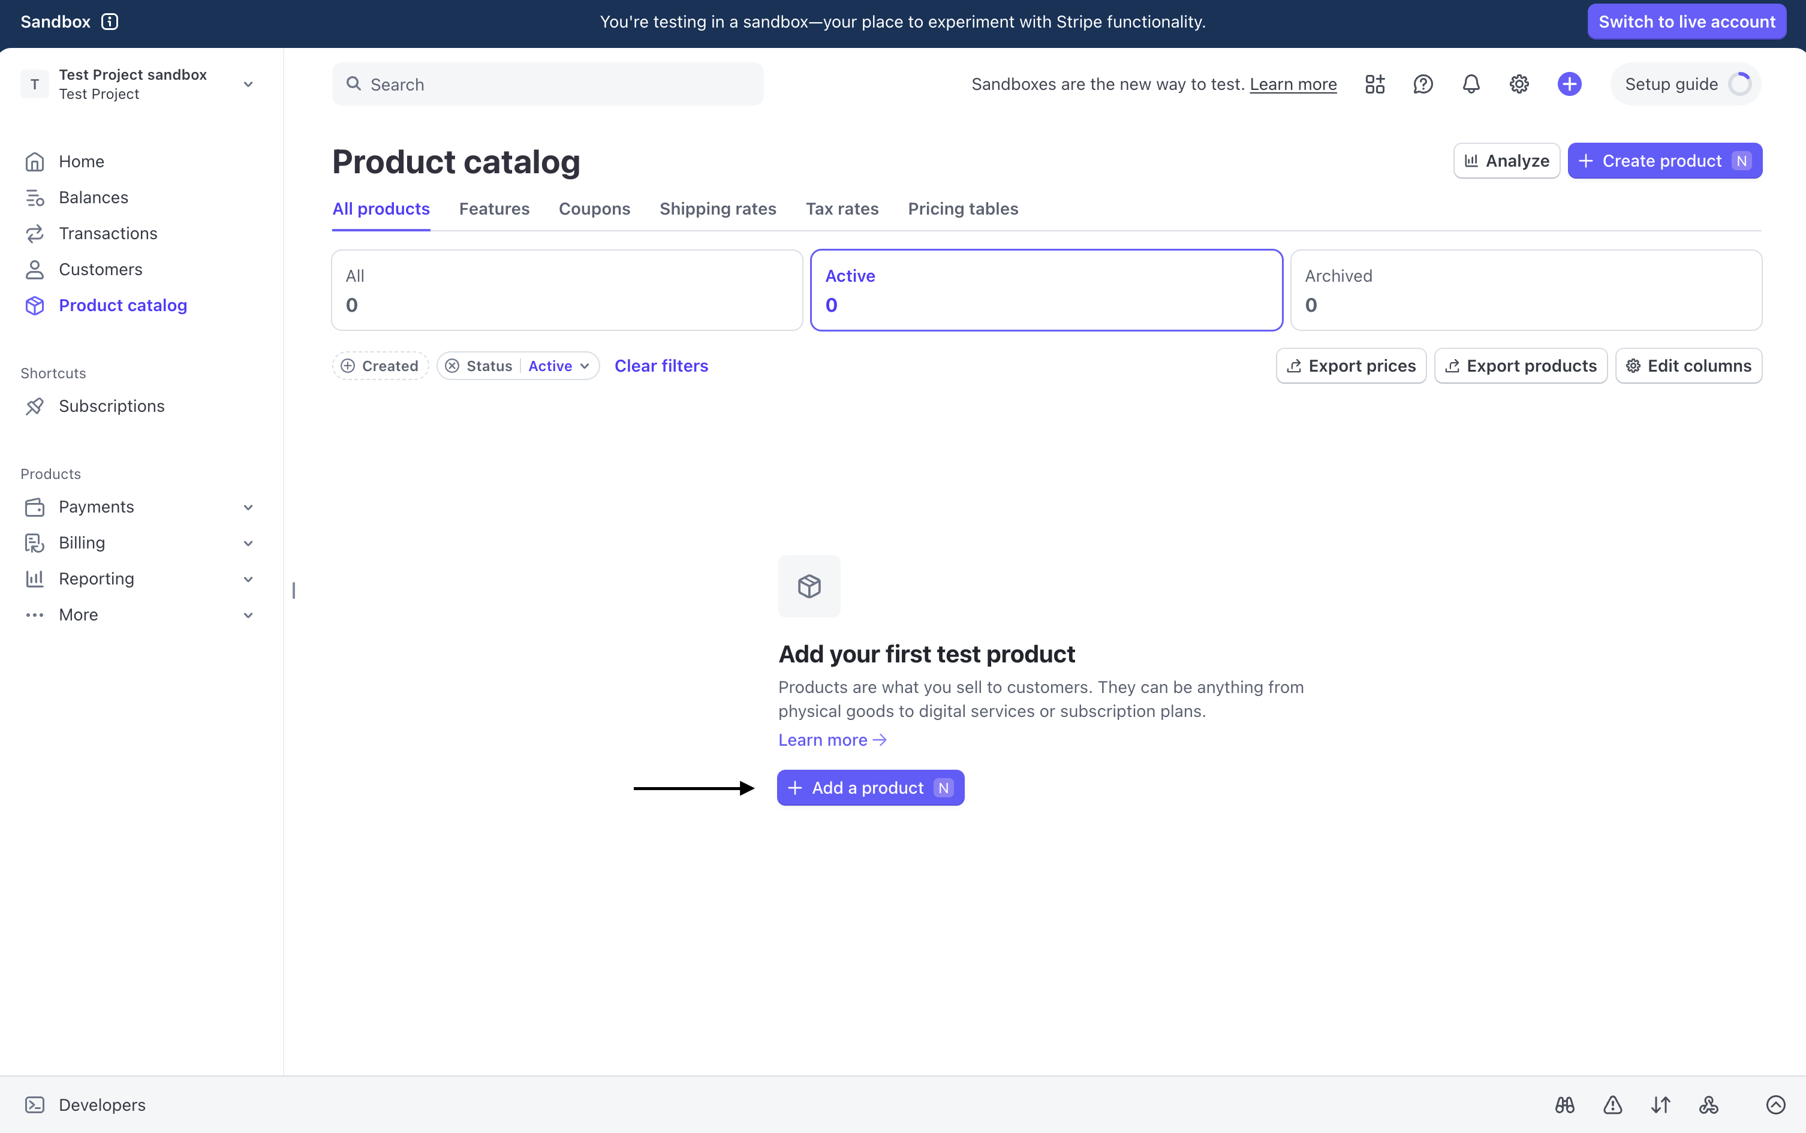Image resolution: width=1806 pixels, height=1133 pixels.
Task: Open the Status Active dropdown
Action: click(557, 366)
